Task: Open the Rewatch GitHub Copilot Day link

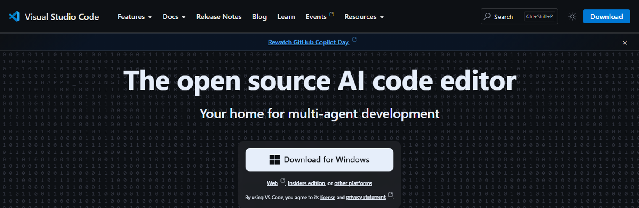Action: [309, 42]
